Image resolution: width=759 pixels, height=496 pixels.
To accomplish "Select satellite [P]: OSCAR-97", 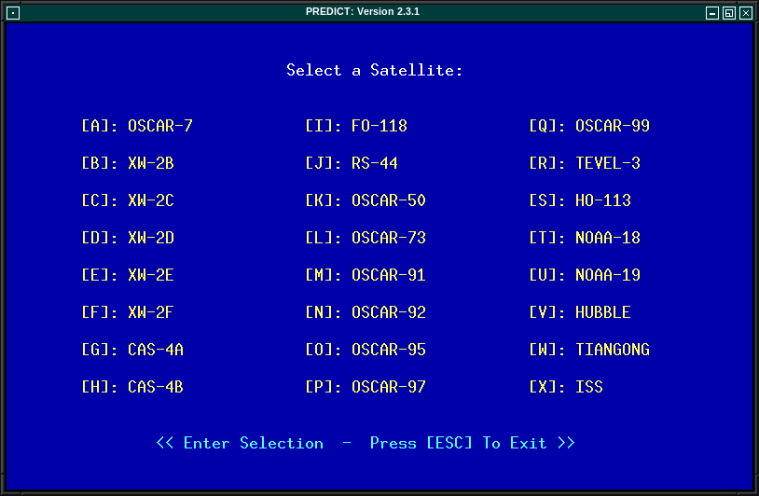I will point(366,387).
